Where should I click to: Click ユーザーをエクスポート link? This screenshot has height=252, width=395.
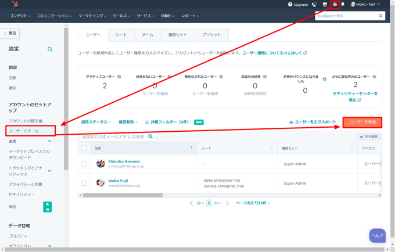click(x=313, y=123)
